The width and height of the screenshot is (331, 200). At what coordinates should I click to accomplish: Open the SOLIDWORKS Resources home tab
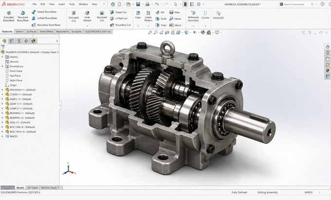[328, 47]
